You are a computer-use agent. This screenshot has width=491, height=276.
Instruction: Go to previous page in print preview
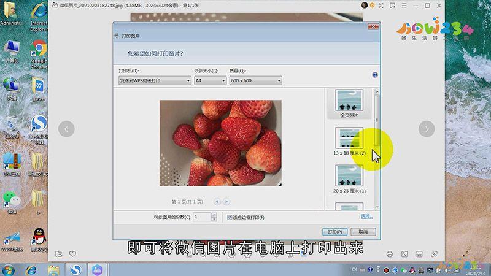tap(217, 202)
